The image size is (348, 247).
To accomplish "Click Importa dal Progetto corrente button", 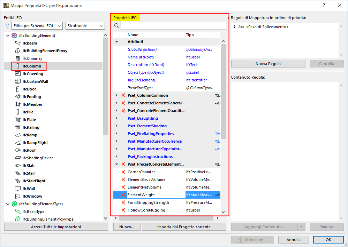I will (x=184, y=227).
